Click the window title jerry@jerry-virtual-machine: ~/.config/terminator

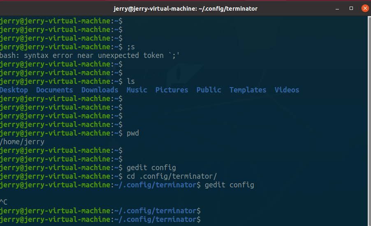[185, 9]
